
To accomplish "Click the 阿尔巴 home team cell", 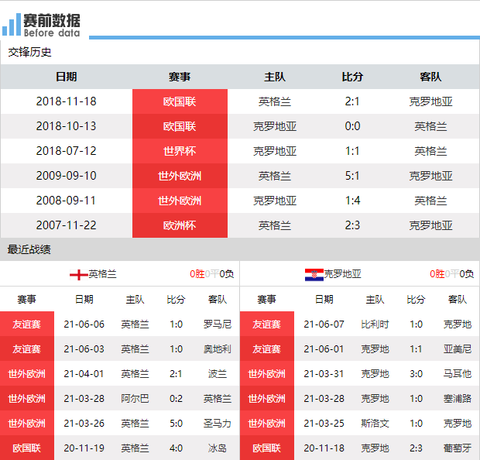I will [x=135, y=399].
